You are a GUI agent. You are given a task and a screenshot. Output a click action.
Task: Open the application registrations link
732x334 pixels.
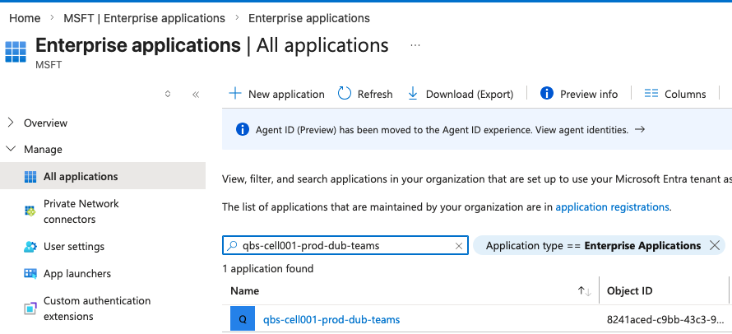[613, 207]
